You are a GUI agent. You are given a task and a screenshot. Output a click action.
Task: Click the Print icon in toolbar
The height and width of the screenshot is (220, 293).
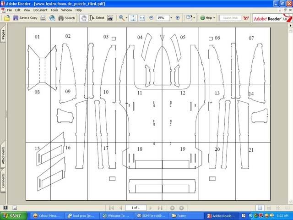pos(43,18)
